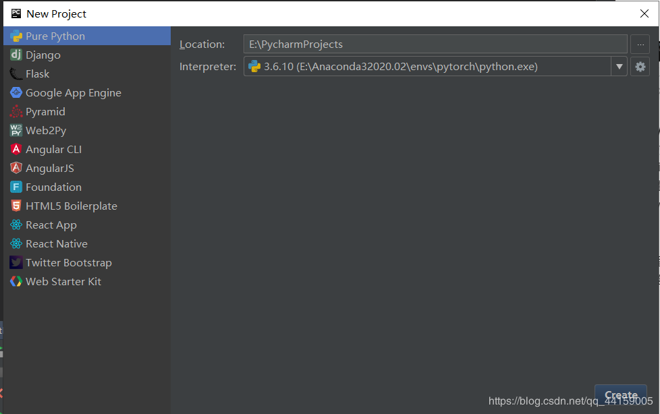Click the Python icon inside interpreter field
The width and height of the screenshot is (660, 414).
pyautogui.click(x=254, y=67)
